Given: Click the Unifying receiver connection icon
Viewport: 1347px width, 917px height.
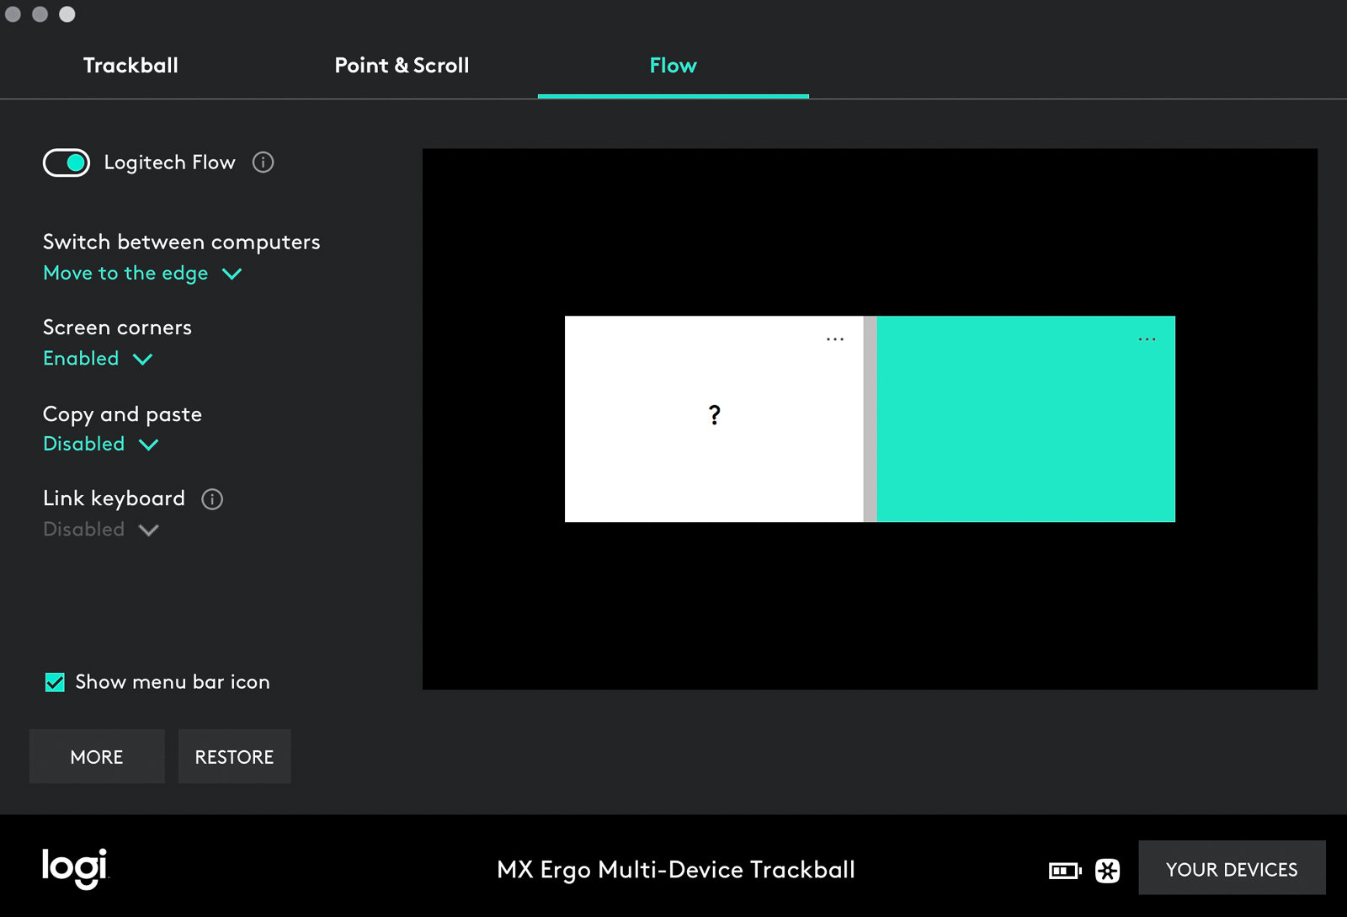Looking at the screenshot, I should pos(1108,871).
